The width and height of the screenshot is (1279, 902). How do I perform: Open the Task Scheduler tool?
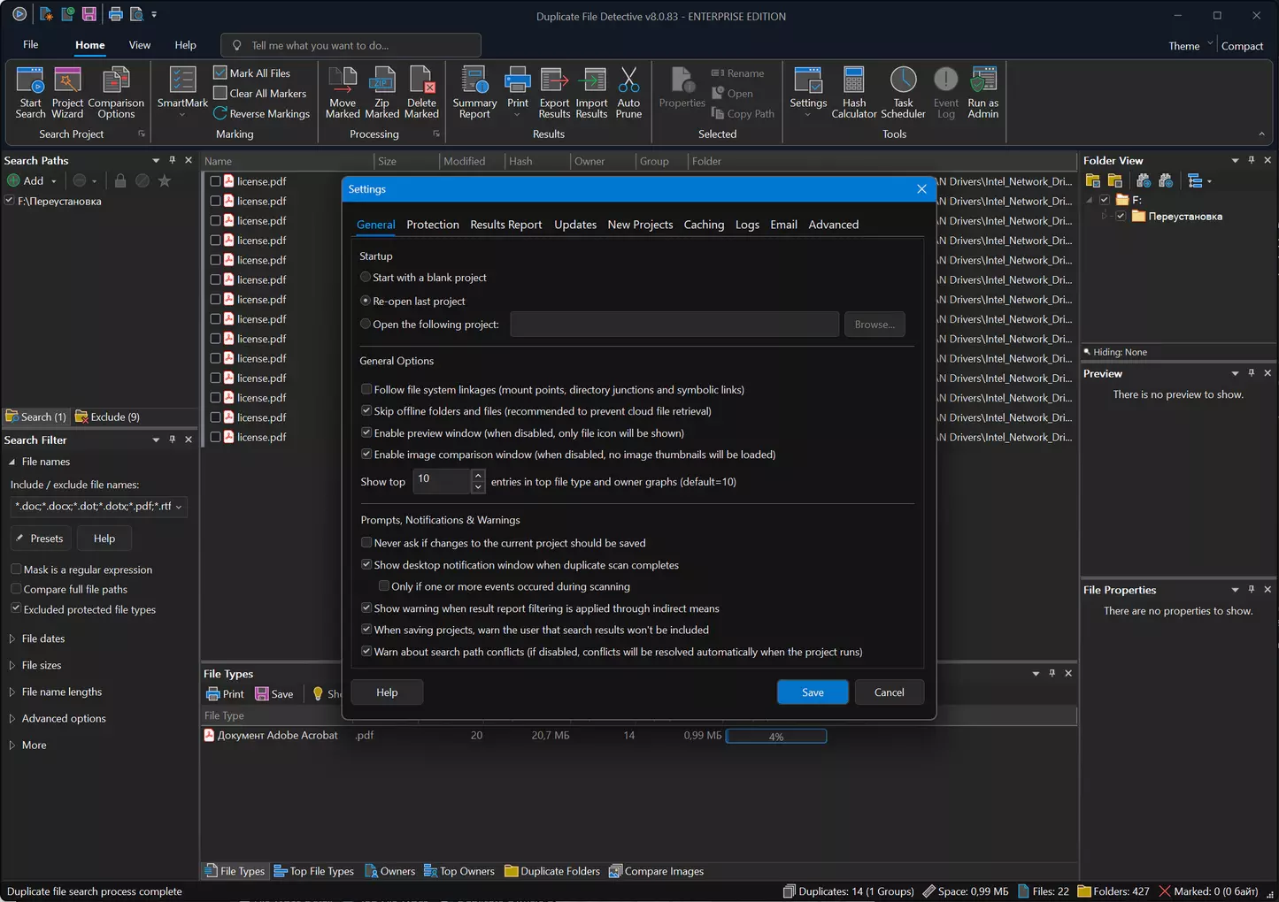(903, 93)
